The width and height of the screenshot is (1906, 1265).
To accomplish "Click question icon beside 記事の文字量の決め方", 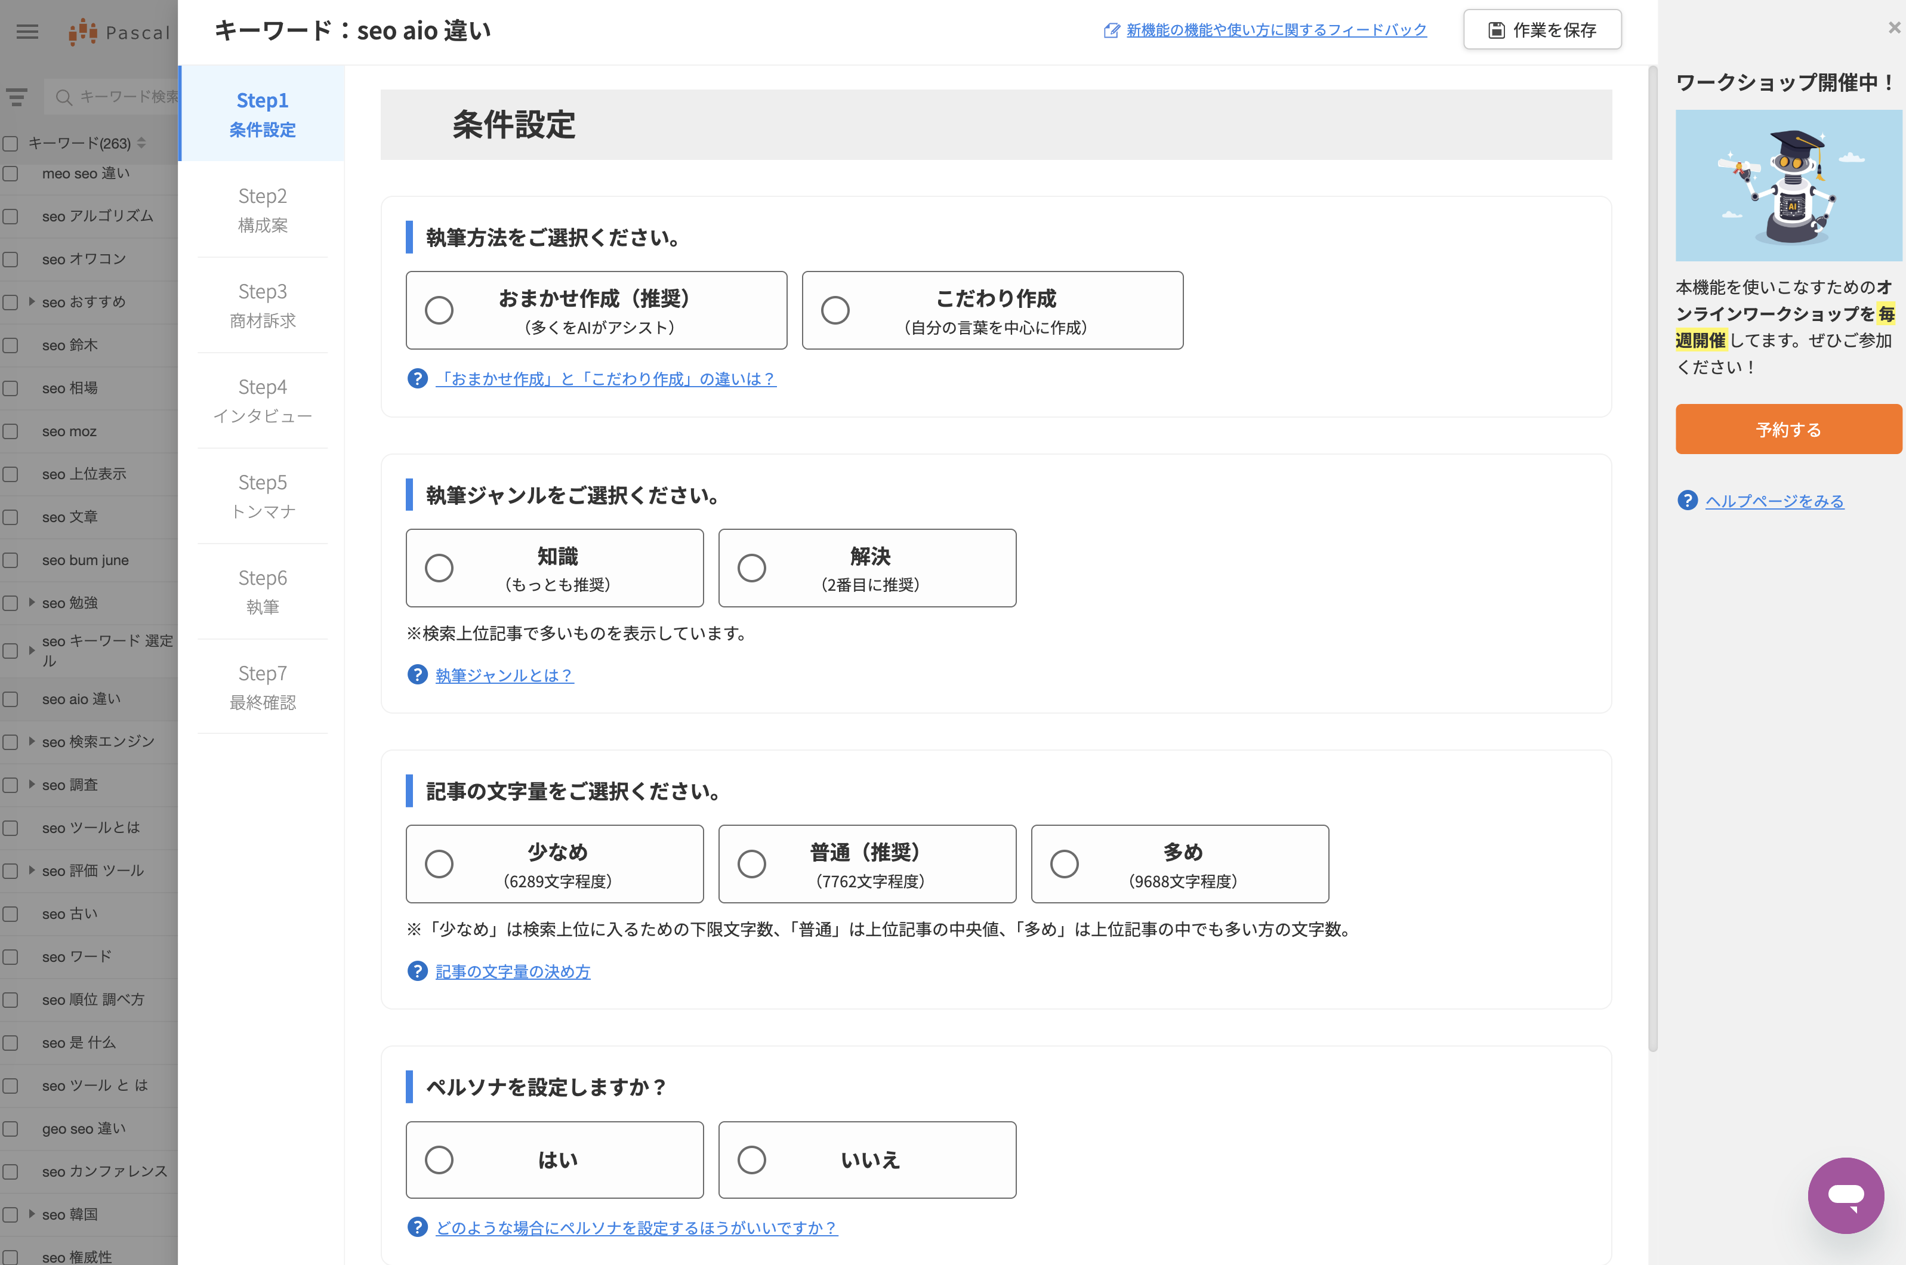I will coord(417,971).
